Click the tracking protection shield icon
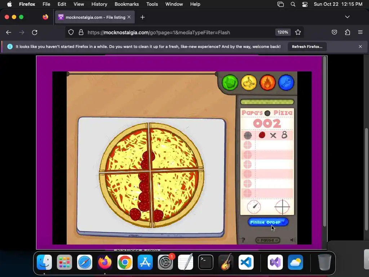Image resolution: width=369 pixels, height=277 pixels. [x=71, y=32]
